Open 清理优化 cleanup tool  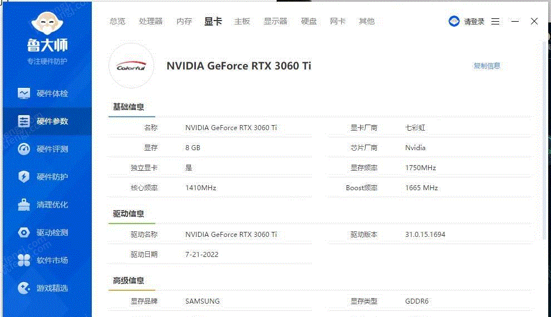(47, 205)
